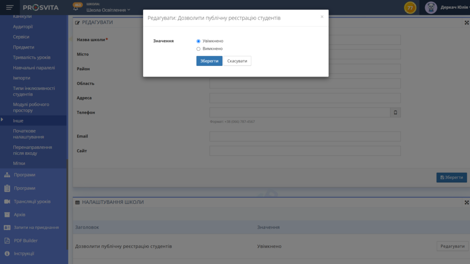Click the Інструкції info icon

click(x=7, y=253)
